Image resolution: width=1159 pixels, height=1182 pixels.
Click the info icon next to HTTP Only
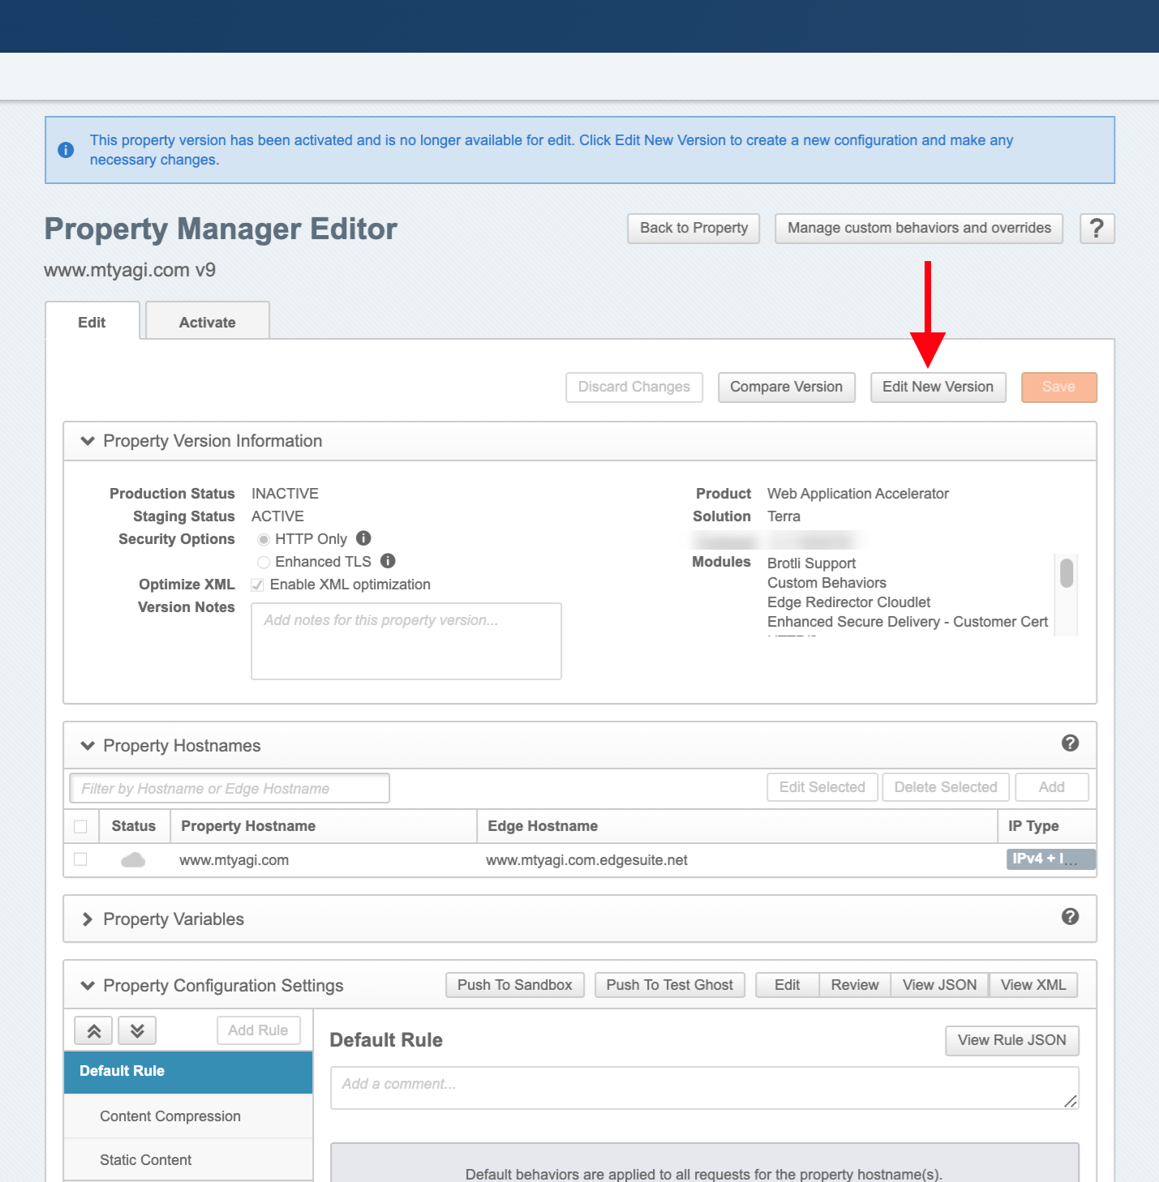tap(363, 538)
